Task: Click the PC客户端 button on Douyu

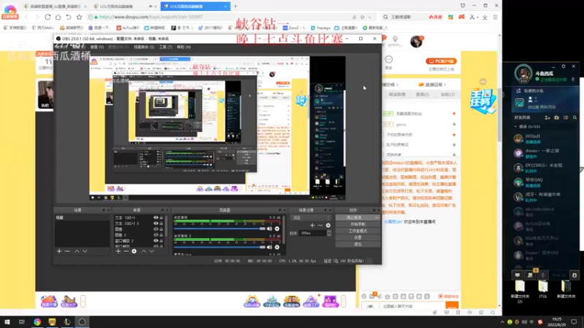Action: click(x=442, y=61)
